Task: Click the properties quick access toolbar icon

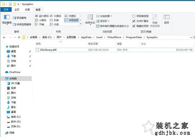Action: 10,4
